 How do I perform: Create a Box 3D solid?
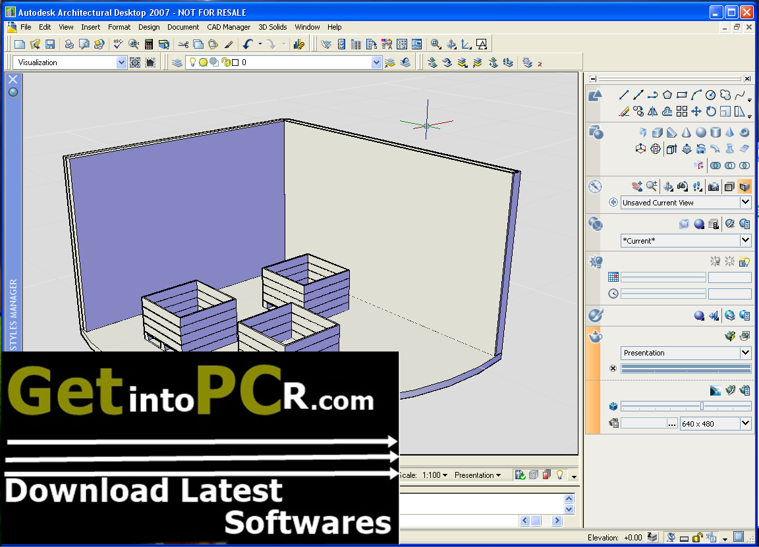click(x=657, y=132)
